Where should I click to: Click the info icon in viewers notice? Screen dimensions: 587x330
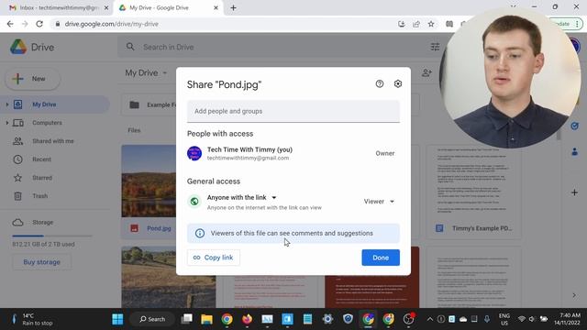200,233
